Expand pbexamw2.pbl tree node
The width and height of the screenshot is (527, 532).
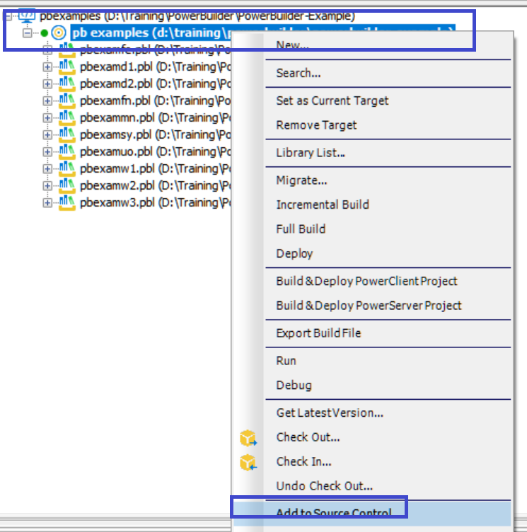tap(47, 185)
